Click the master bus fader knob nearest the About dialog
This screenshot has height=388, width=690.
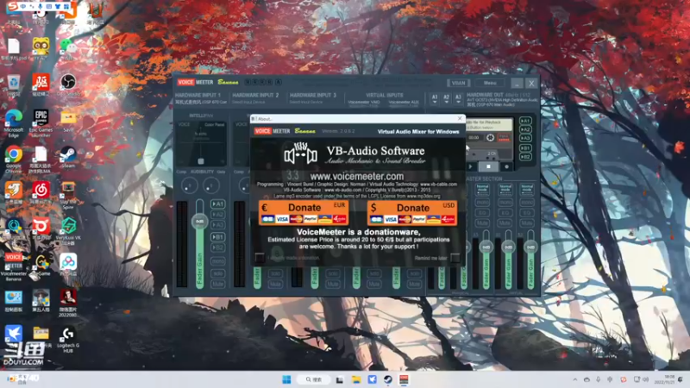(x=486, y=247)
